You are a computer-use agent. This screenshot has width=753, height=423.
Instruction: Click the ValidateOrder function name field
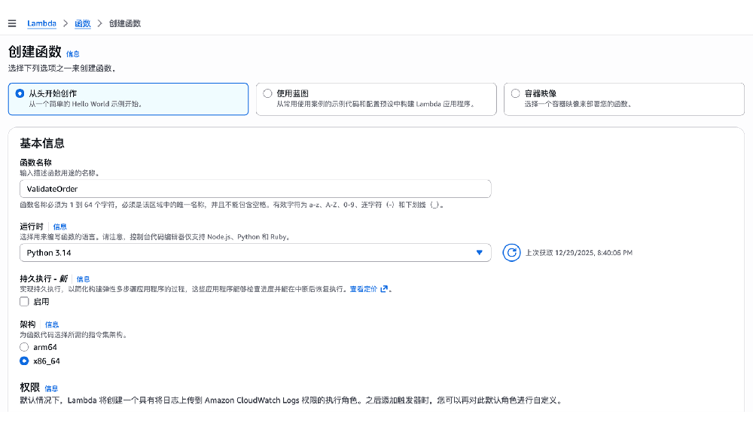(x=255, y=189)
